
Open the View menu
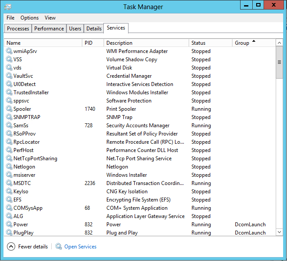click(x=50, y=18)
